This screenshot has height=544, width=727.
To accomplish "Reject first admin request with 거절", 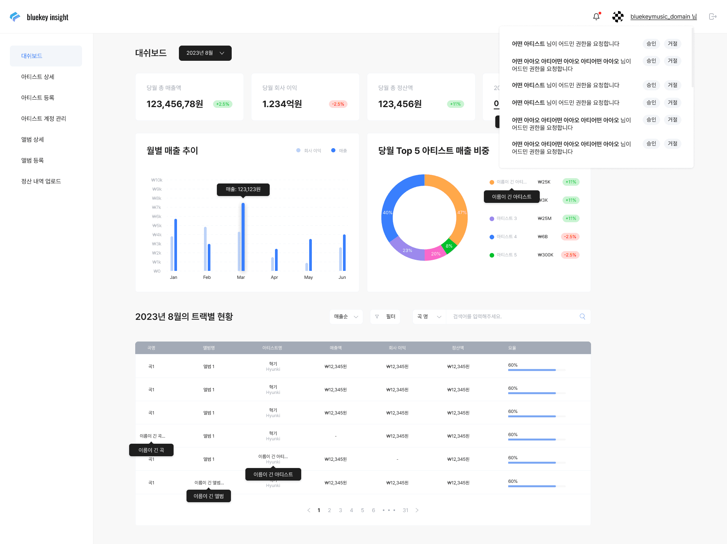I will pyautogui.click(x=673, y=44).
